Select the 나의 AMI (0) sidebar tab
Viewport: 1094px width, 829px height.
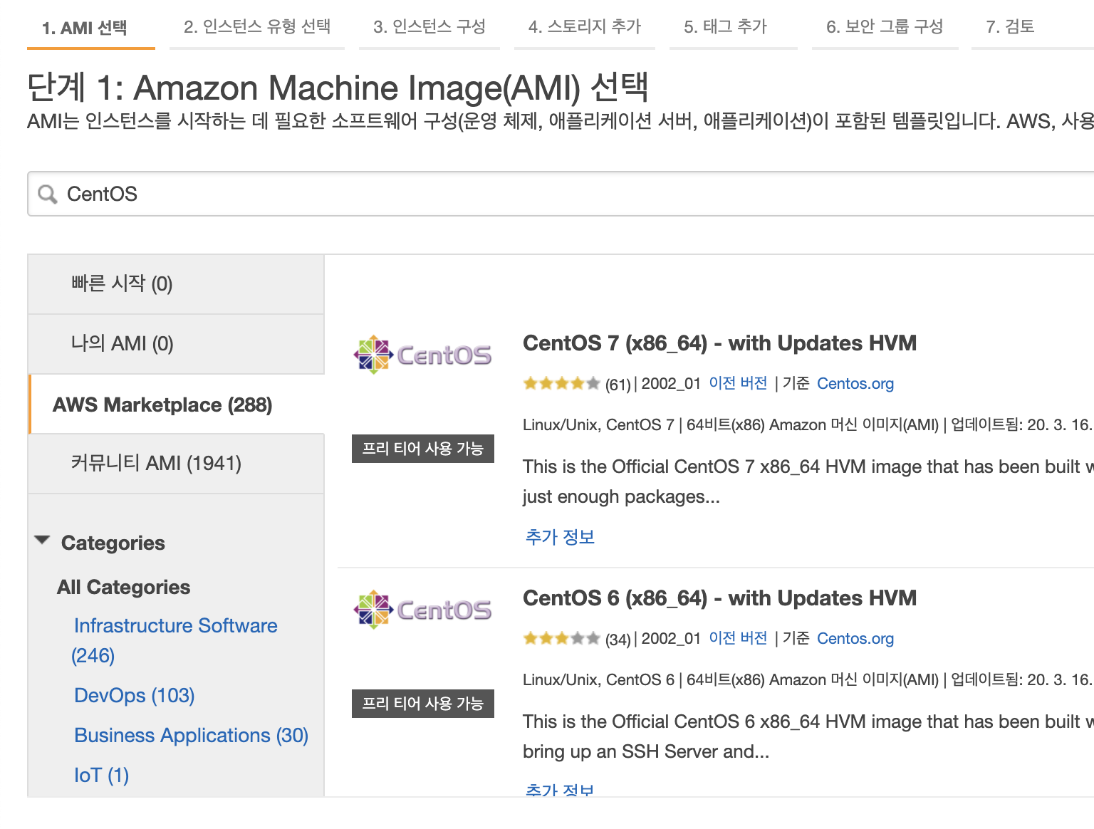point(176,344)
